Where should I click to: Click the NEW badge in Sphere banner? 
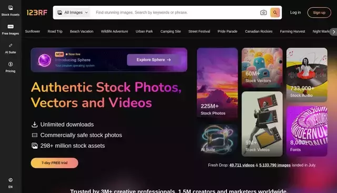click(60, 54)
